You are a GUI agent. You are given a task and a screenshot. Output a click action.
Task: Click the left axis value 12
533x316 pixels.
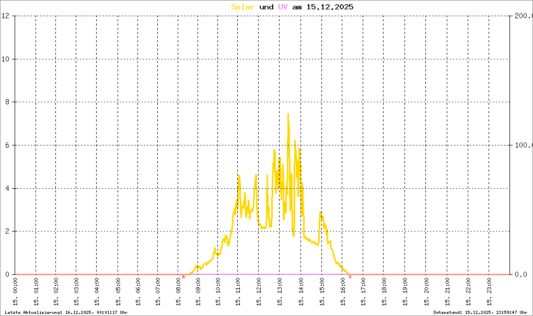[5, 16]
